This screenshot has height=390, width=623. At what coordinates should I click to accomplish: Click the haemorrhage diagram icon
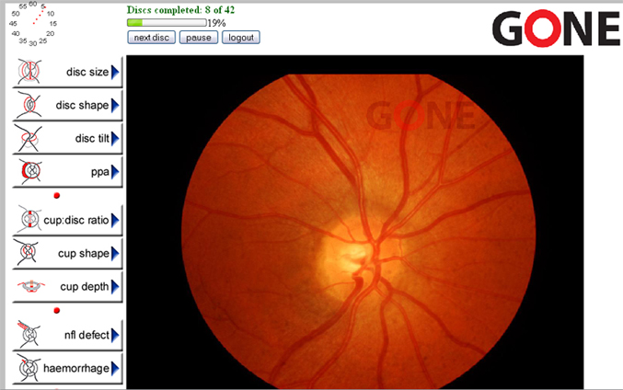click(x=29, y=368)
